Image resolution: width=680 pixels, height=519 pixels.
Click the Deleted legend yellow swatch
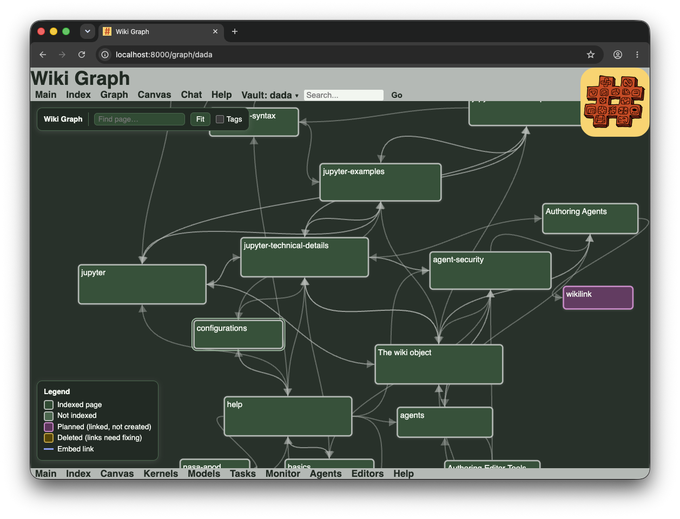[49, 438]
